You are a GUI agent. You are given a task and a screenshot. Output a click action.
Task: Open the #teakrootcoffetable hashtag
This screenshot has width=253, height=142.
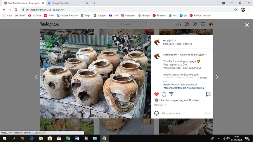click(x=175, y=88)
